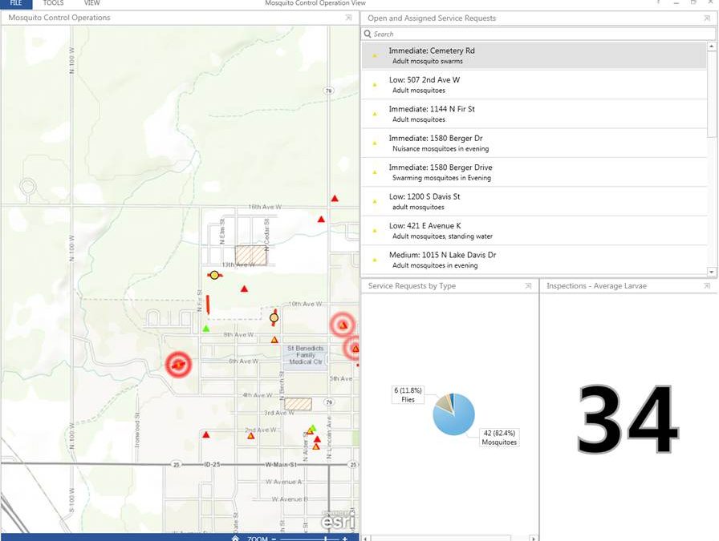
Task: Select the Medium: 1015 N Lake Davis Dr request
Action: pyautogui.click(x=534, y=260)
